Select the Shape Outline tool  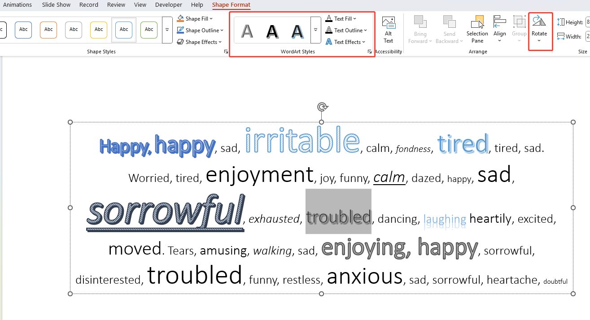(200, 30)
